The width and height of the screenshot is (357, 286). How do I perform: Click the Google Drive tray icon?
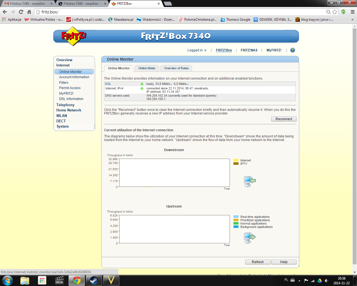[x=320, y=280]
